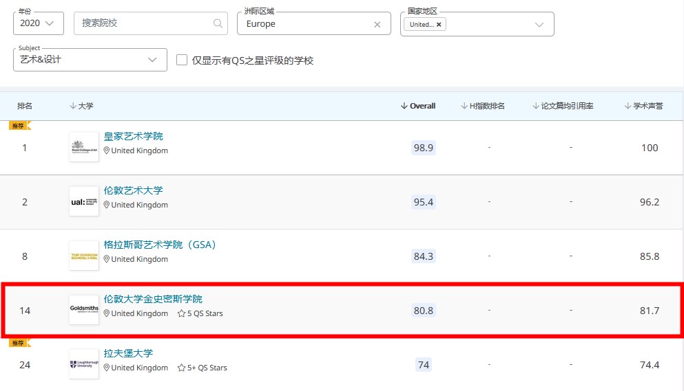Viewport: 684px width, 391px height.
Task: Remove the United... country tag
Action: 439,25
